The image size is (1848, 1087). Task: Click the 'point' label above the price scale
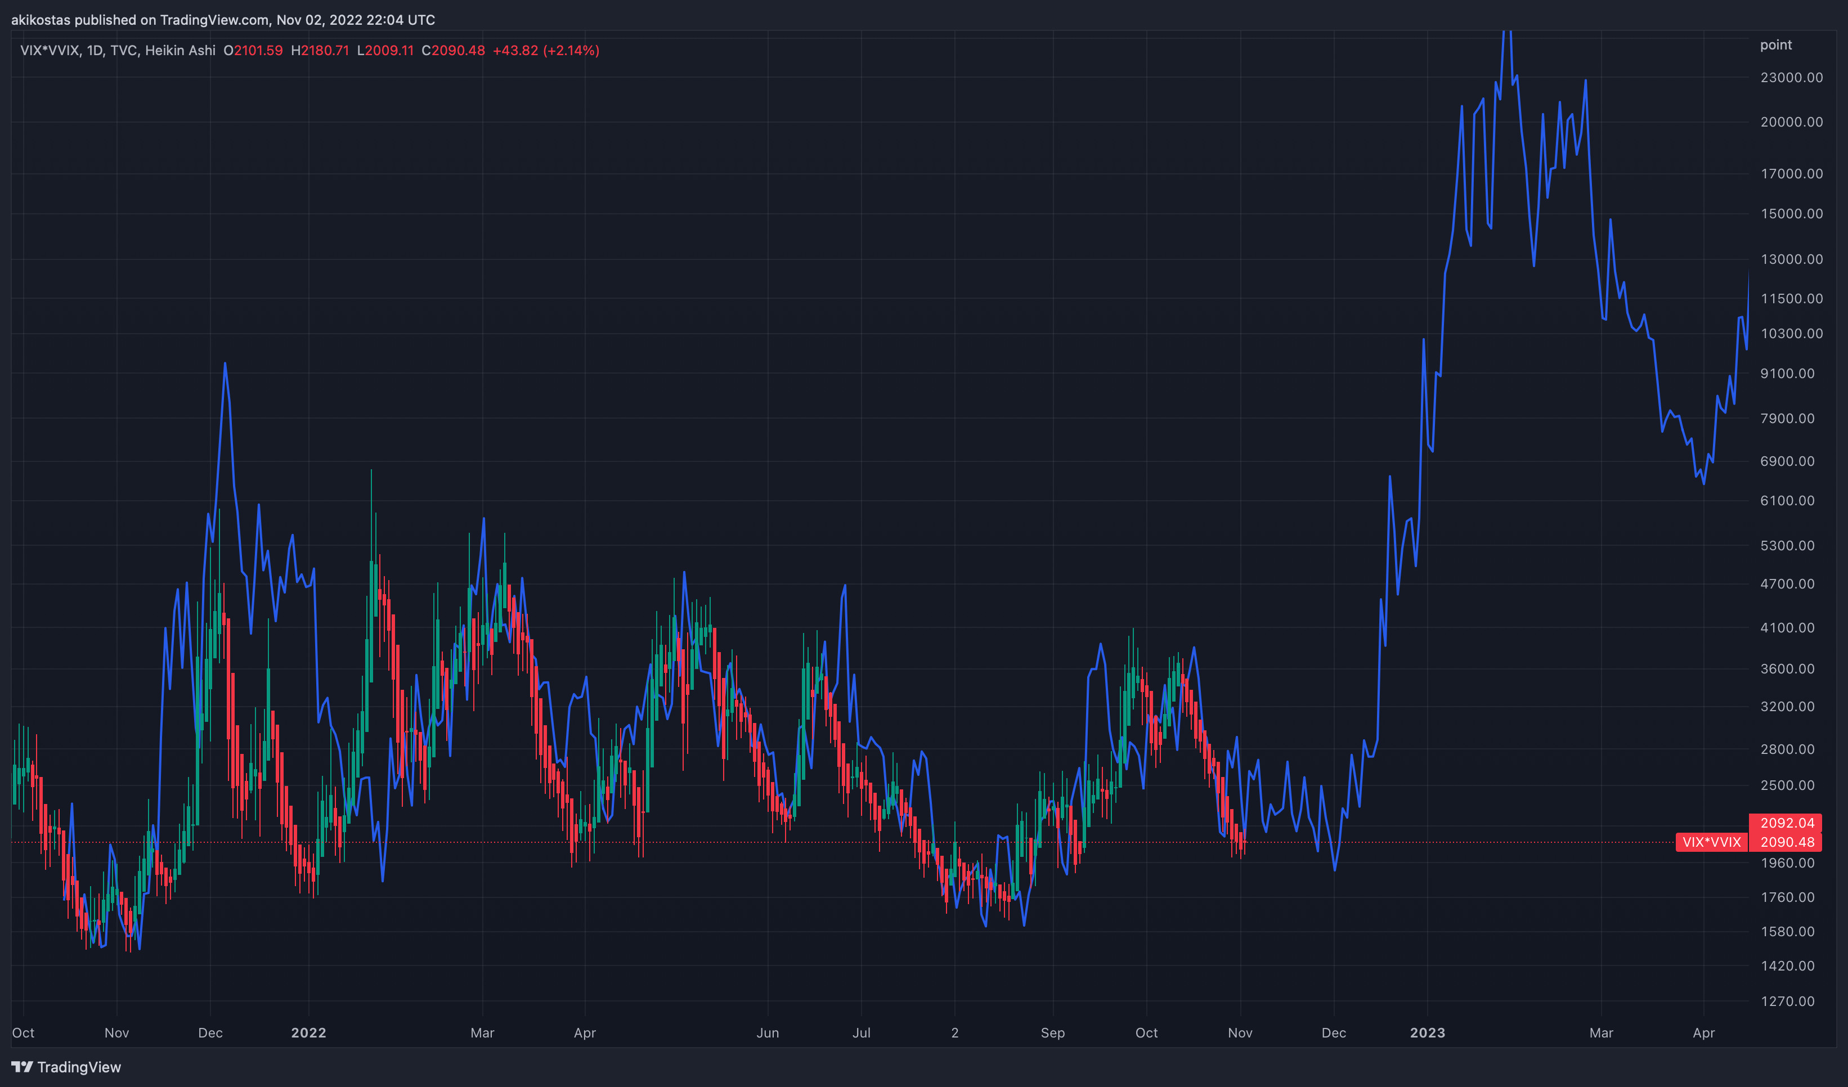[x=1775, y=44]
